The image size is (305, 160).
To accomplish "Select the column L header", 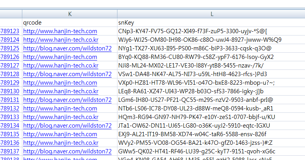I will click(211, 14).
